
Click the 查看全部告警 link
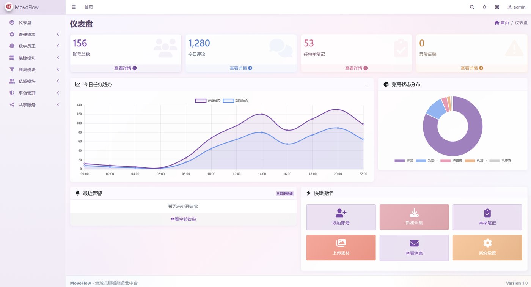tap(183, 219)
